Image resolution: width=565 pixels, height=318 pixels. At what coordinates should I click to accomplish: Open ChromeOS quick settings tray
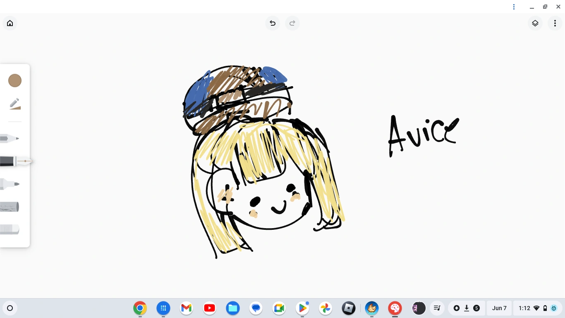coord(534,308)
